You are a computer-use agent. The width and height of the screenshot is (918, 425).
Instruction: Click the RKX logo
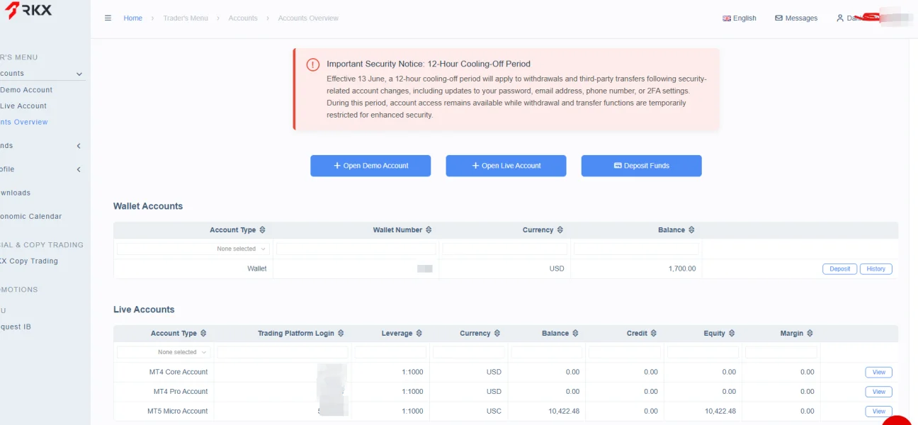pos(27,10)
